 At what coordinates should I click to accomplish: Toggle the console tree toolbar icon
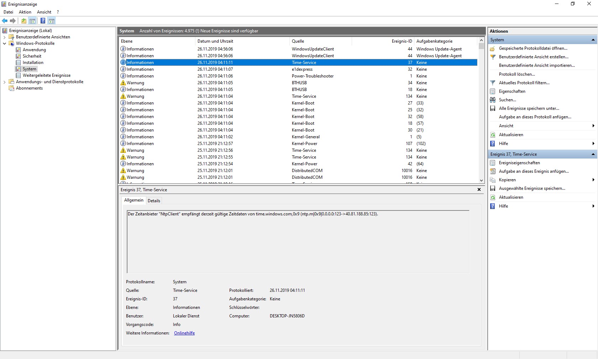coord(32,21)
